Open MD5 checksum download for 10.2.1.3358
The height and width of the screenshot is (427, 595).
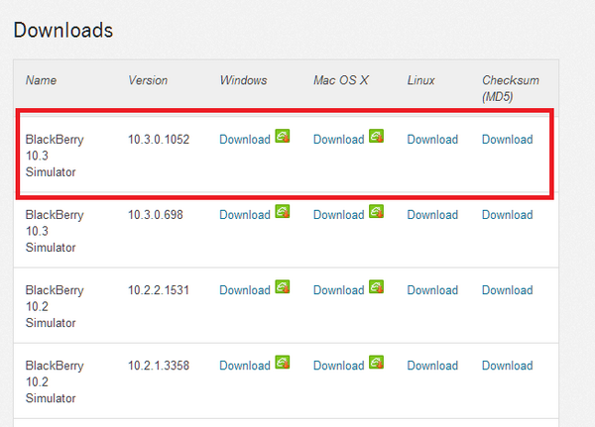click(x=508, y=366)
